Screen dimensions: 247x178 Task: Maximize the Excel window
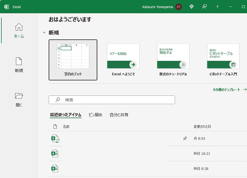pyautogui.click(x=243, y=7)
